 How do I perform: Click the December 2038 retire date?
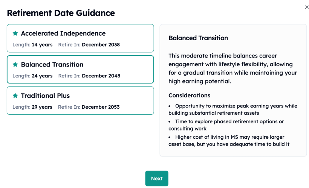pos(101,45)
